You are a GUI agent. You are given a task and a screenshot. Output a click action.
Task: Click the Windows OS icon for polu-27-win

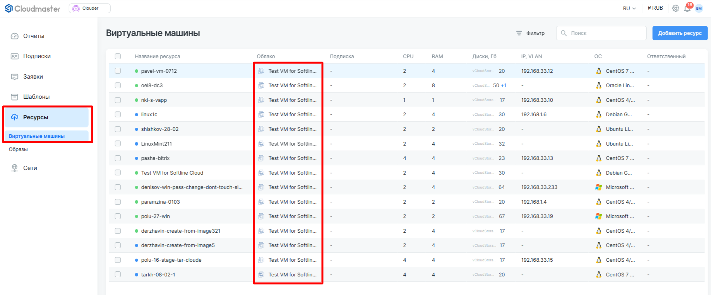point(599,216)
